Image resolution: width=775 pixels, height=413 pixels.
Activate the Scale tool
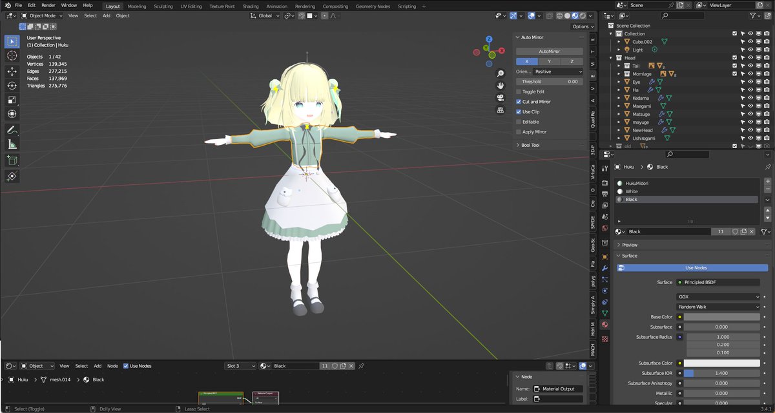click(12, 100)
